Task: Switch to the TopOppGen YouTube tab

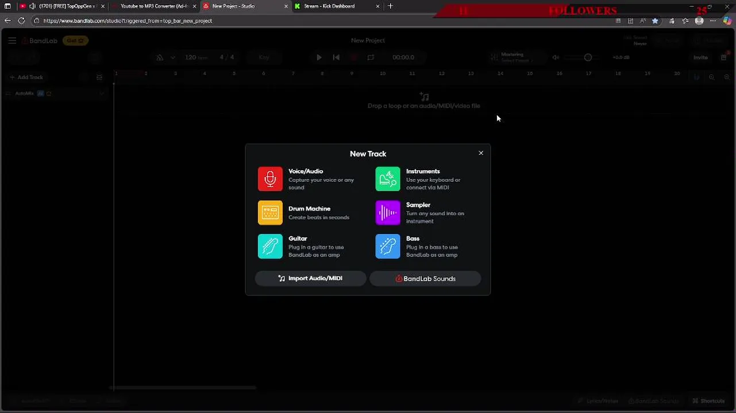Action: pos(62,6)
